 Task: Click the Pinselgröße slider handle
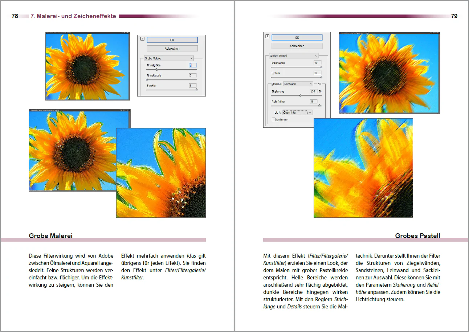click(157, 69)
